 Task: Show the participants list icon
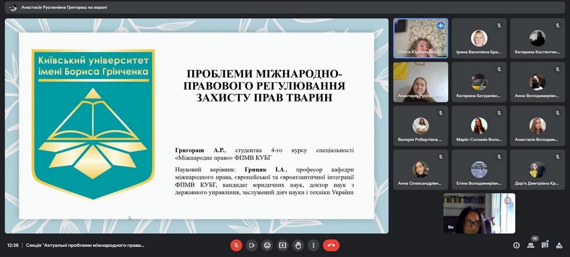click(532, 245)
